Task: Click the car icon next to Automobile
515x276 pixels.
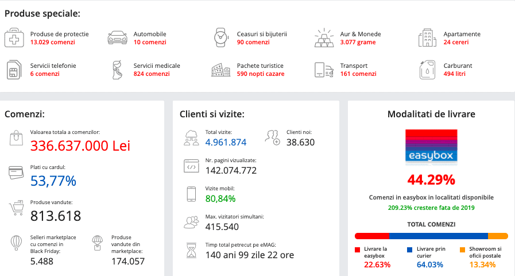Action: click(117, 38)
